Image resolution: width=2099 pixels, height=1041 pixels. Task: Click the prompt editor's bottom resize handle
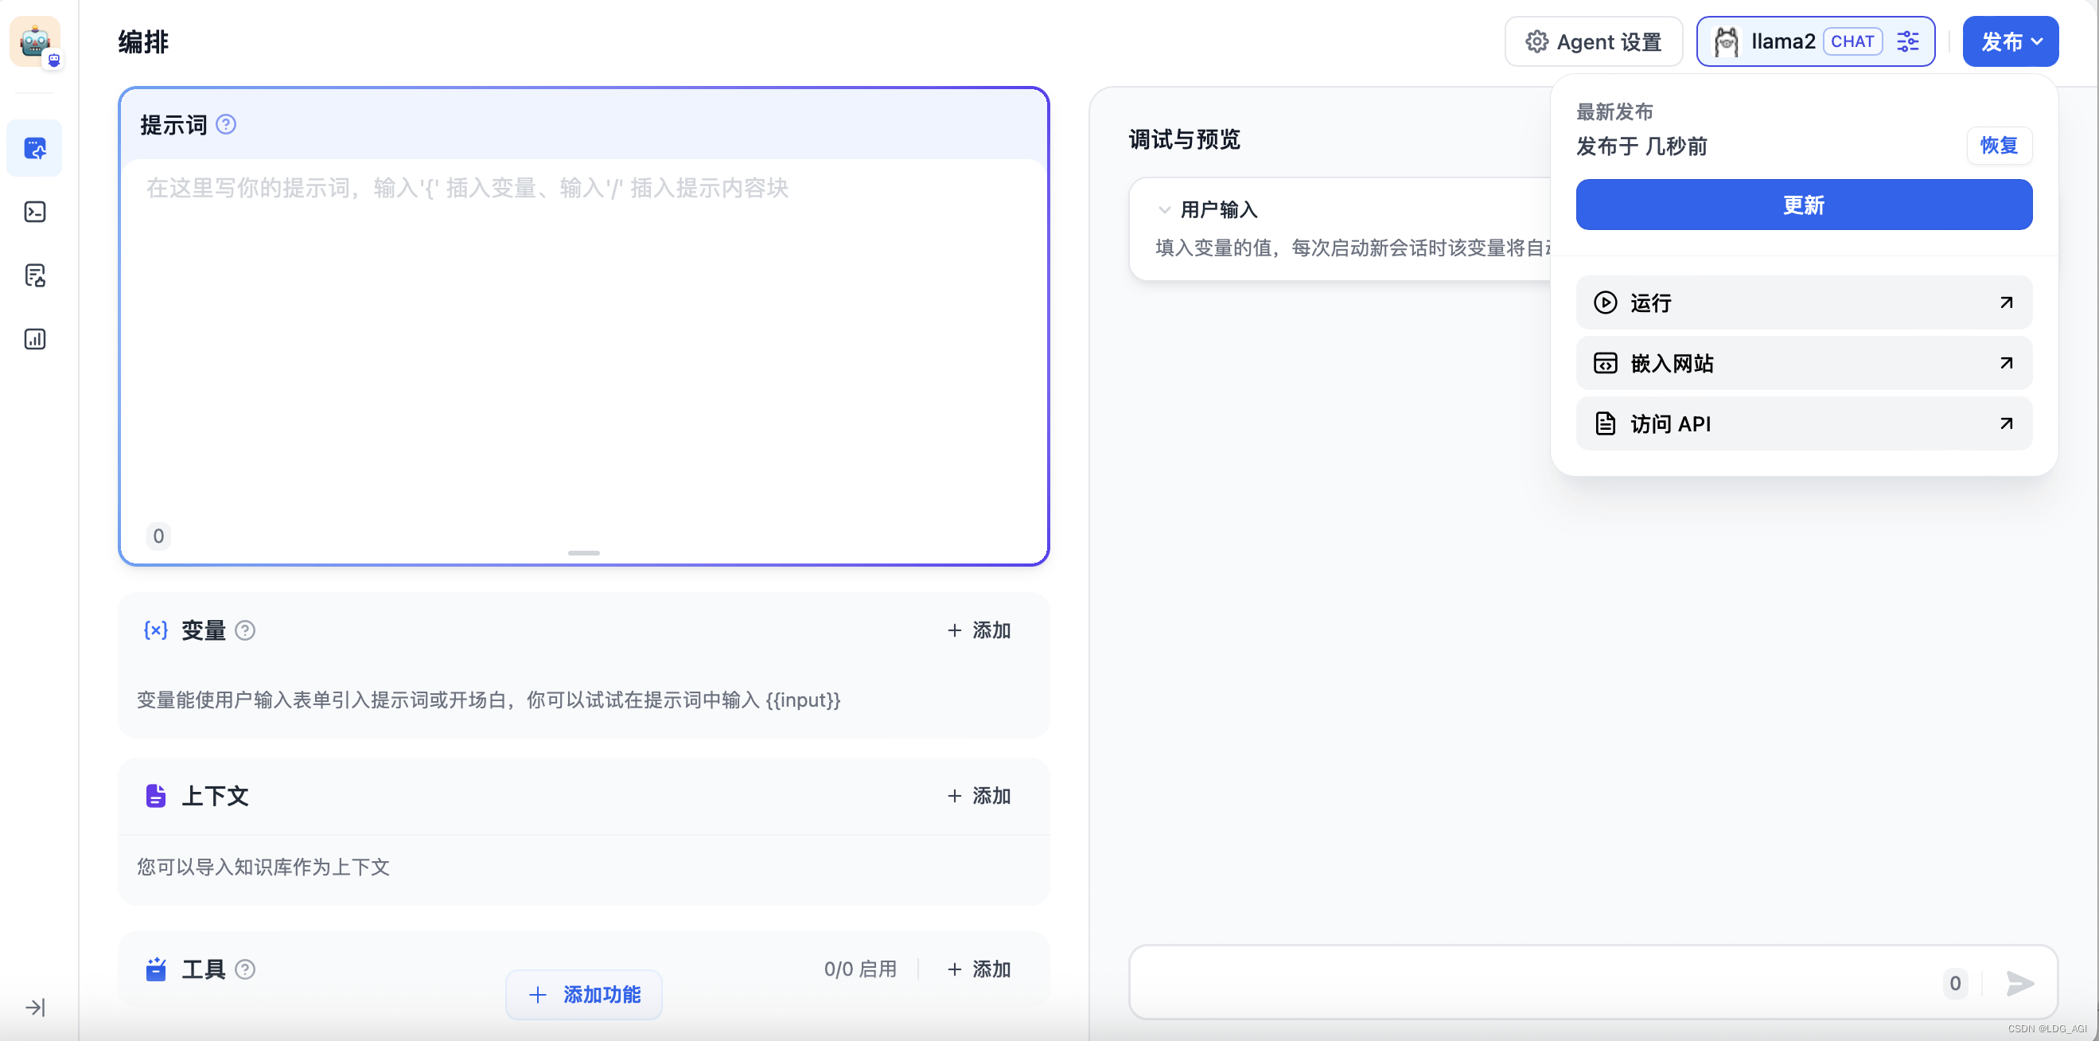[583, 552]
